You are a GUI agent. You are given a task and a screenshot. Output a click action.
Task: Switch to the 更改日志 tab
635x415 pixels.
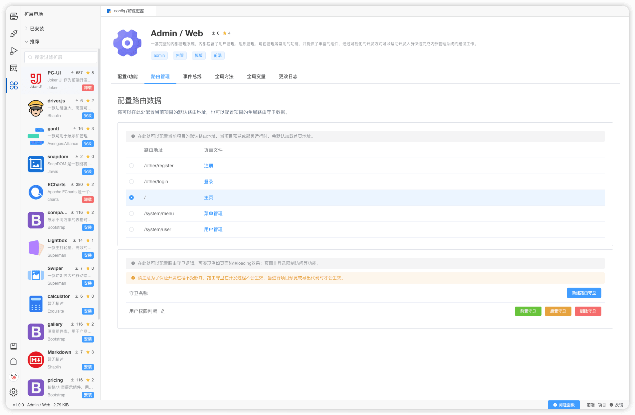point(288,76)
